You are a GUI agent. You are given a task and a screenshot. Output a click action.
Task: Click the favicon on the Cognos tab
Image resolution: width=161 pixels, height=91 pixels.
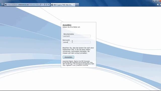coord(52,5)
